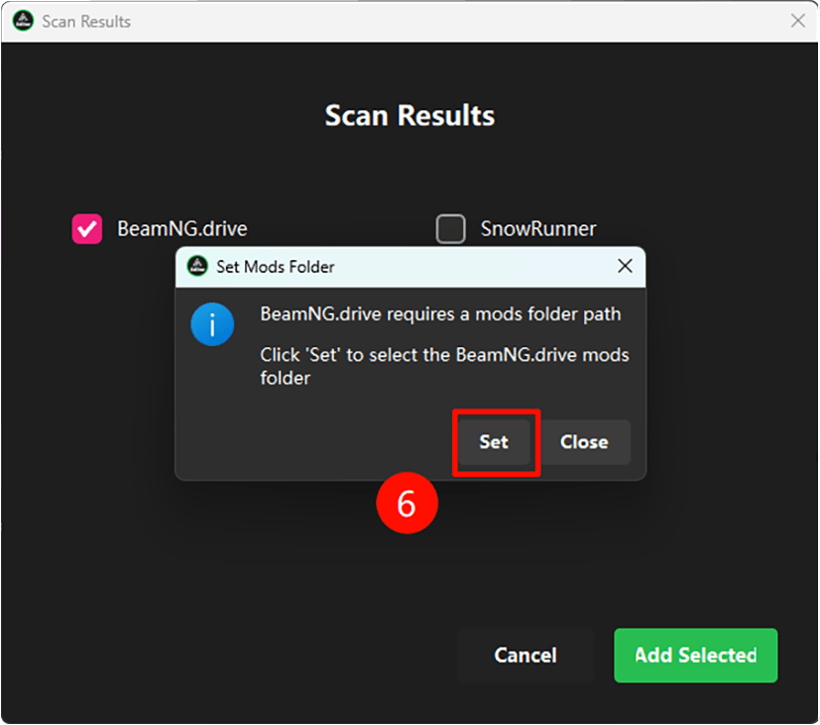
Task: Cancel the scan results
Action: [x=526, y=656]
